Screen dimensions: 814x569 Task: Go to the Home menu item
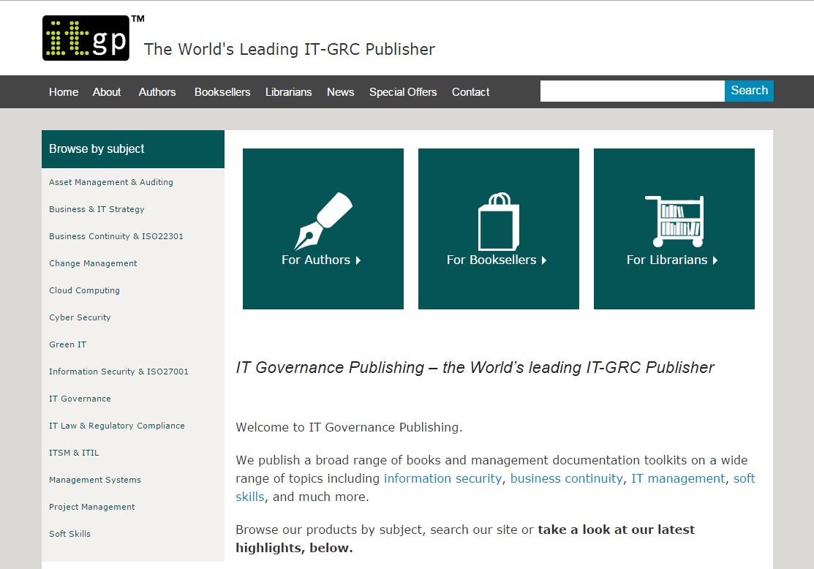click(x=64, y=92)
